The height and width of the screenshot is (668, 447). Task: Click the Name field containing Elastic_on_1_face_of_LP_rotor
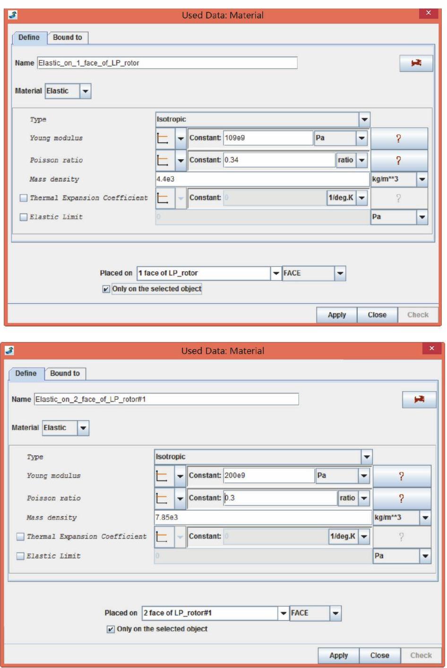pyautogui.click(x=167, y=63)
